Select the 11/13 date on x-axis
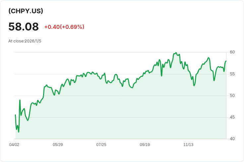The height and width of the screenshot is (162, 244). click(188, 145)
